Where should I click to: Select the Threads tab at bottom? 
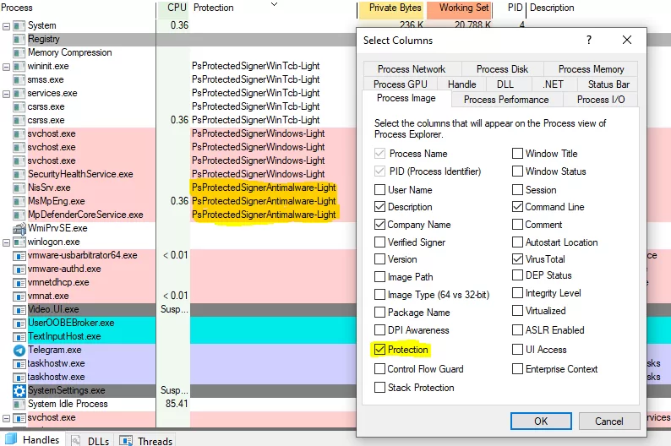coord(146,440)
